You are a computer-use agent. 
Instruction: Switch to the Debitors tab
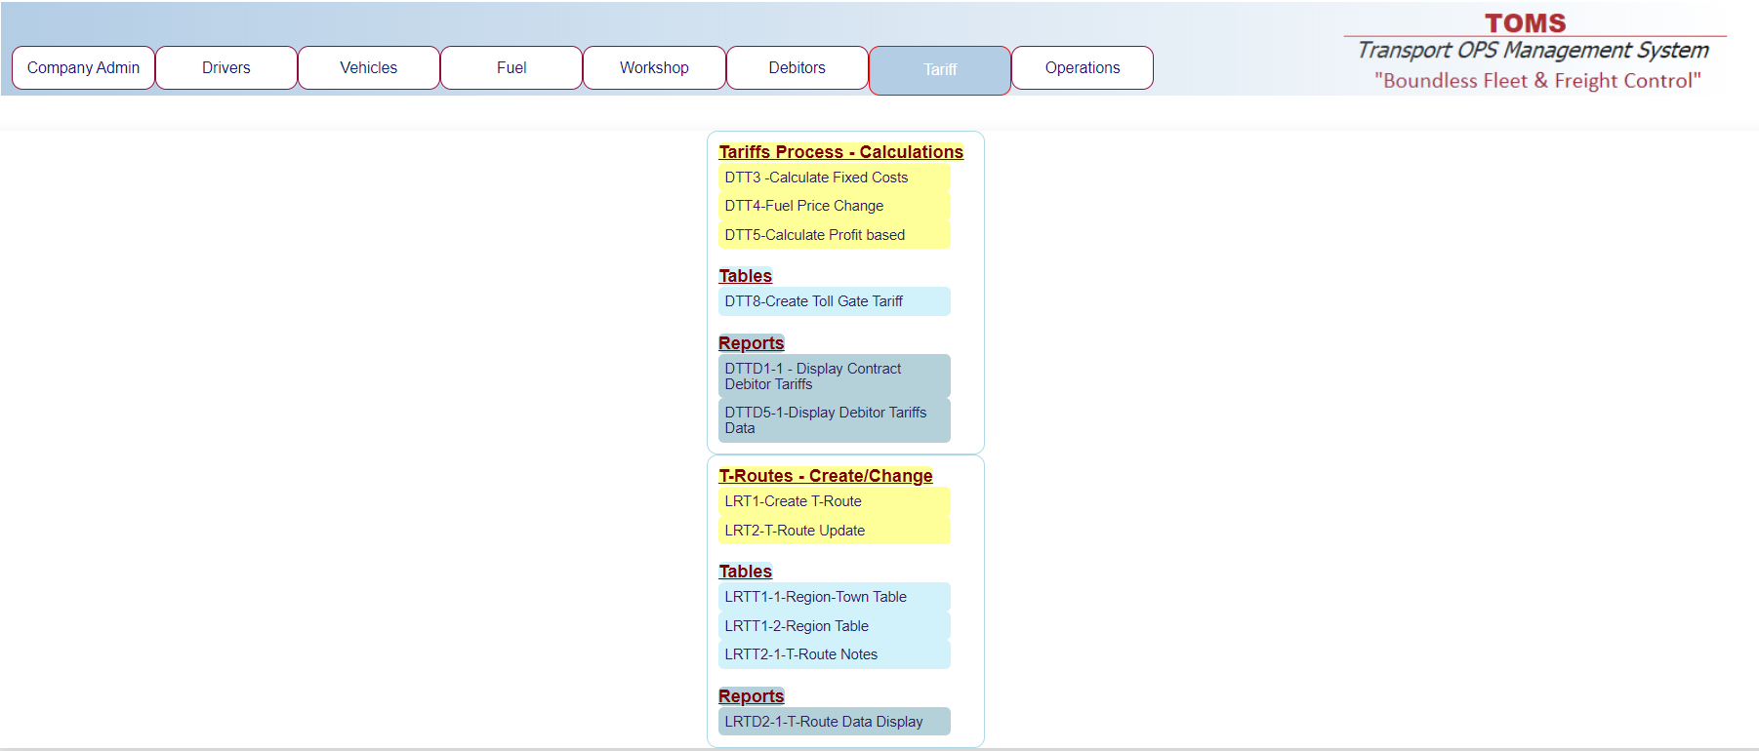click(x=797, y=68)
